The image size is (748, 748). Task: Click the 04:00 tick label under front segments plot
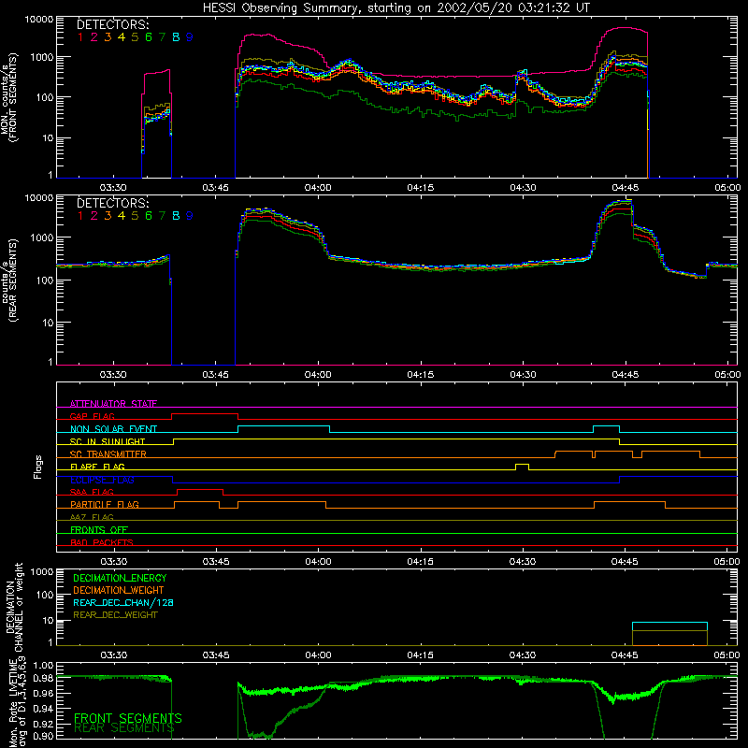pyautogui.click(x=318, y=188)
